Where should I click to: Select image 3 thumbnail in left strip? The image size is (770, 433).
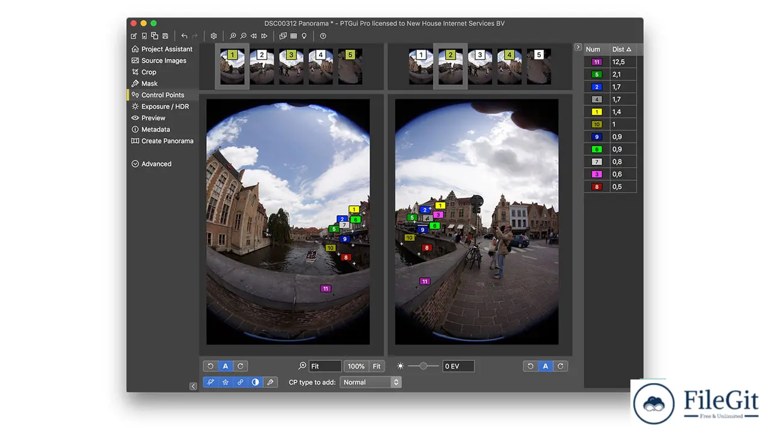point(291,66)
